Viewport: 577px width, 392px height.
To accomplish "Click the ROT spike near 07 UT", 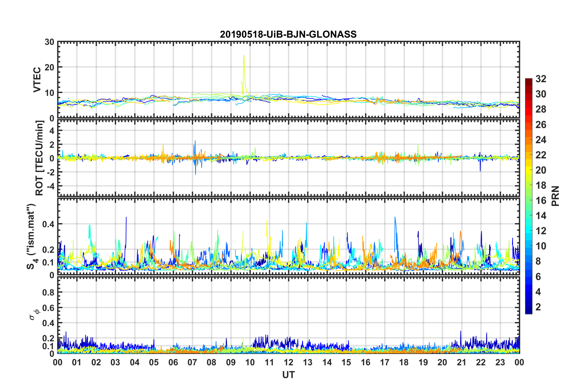I will tap(195, 141).
